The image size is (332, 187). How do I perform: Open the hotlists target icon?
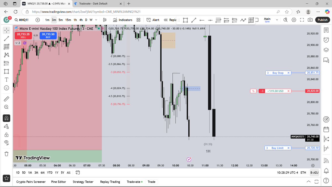coord(326,119)
